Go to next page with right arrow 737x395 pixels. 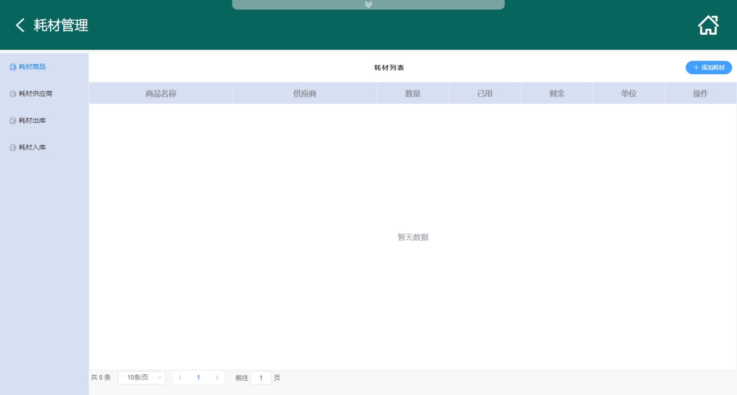(217, 377)
